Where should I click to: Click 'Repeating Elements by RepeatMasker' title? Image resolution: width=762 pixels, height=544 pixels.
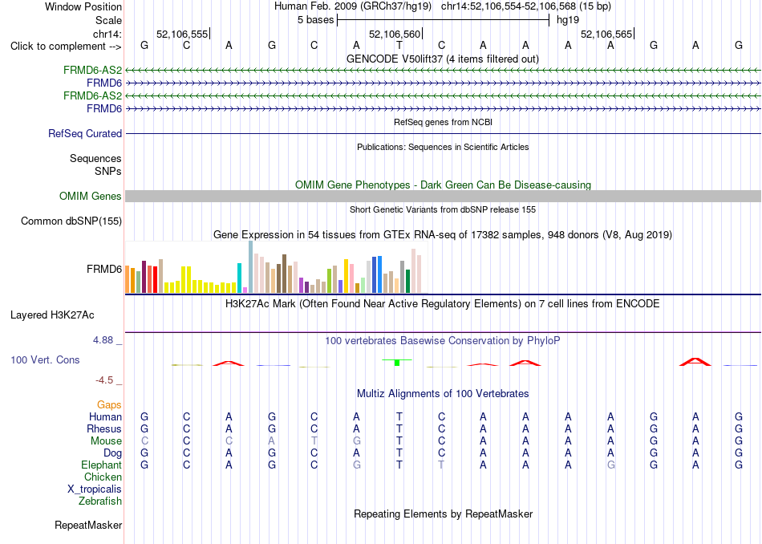443,514
